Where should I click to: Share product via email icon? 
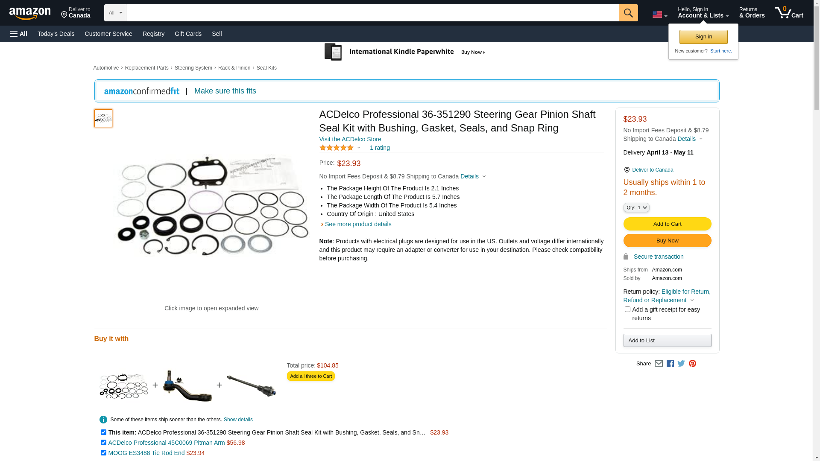pyautogui.click(x=659, y=364)
